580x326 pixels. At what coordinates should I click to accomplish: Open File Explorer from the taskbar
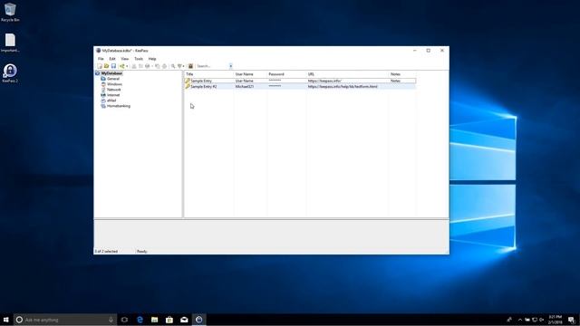tap(155, 320)
